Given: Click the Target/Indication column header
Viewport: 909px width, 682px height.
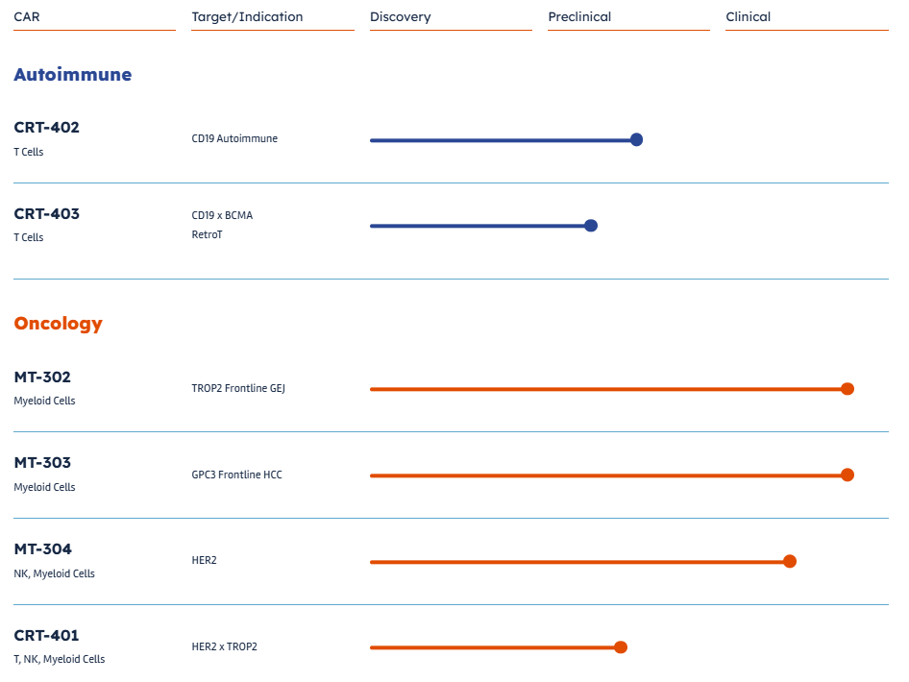Looking at the screenshot, I should coord(247,16).
